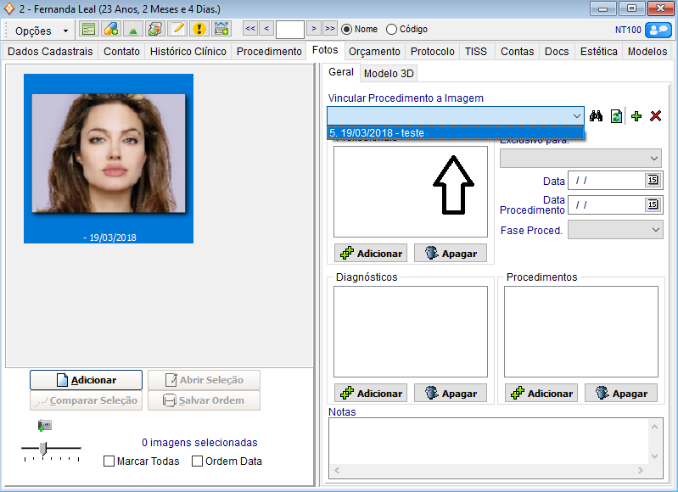This screenshot has height=492, width=678.
Task: Click the pill medication icon in toolbar
Action: coord(110,29)
